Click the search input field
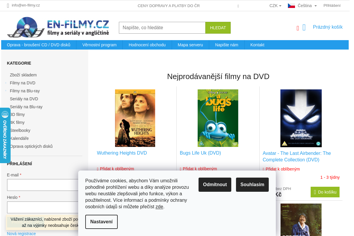 162,28
